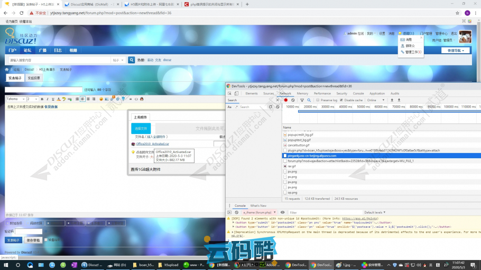Clear the network log in DevTools
Viewport: 481px width, 270px height.
coord(293,100)
